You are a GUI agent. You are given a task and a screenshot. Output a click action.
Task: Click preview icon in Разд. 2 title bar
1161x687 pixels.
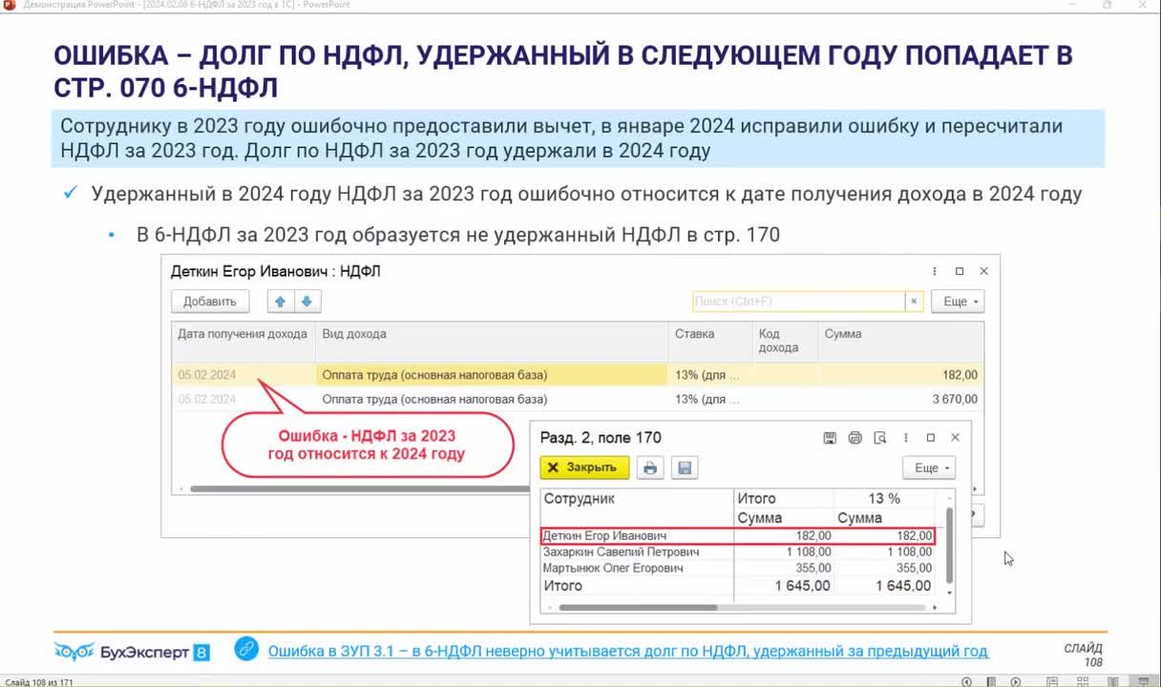(x=880, y=438)
